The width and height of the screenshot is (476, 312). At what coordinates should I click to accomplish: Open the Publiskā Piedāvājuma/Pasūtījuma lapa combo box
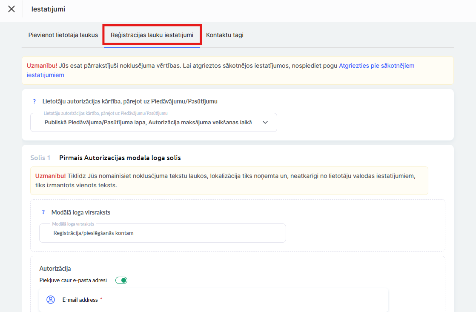148,122
